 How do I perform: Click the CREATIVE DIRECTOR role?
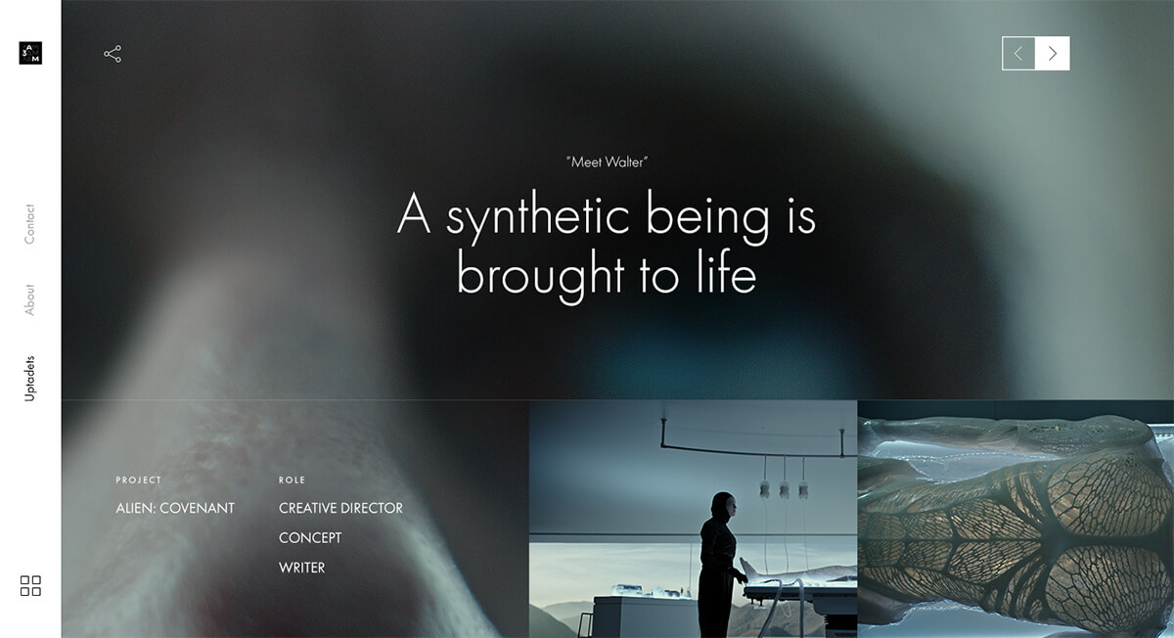tap(340, 508)
